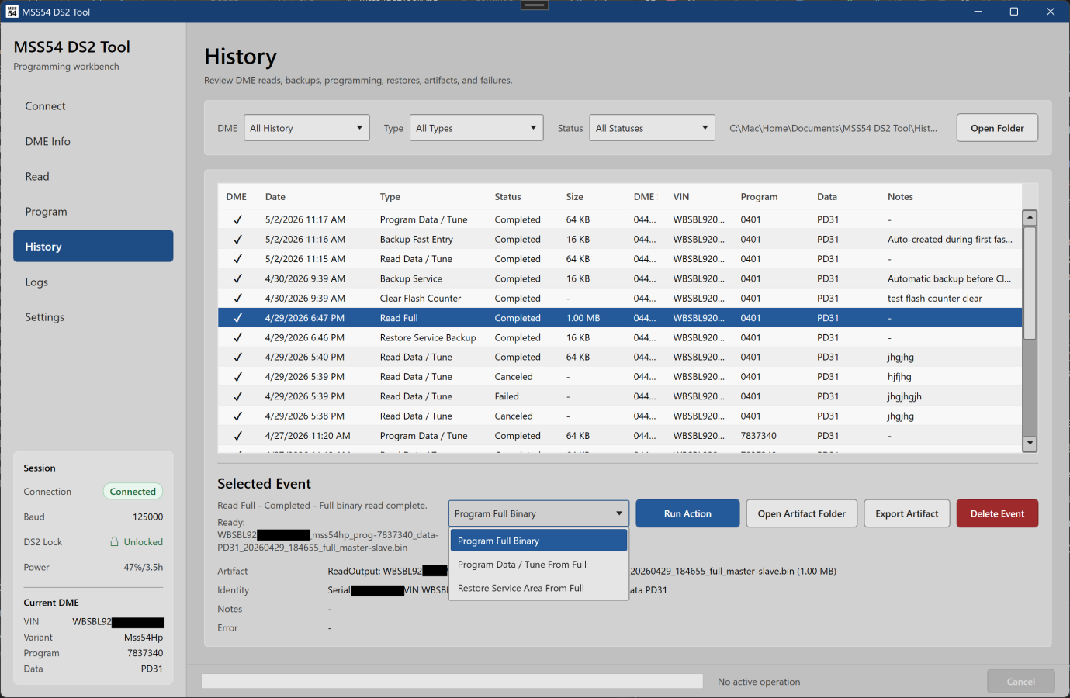The height and width of the screenshot is (698, 1070).
Task: Click the "hjfjhg" note cell
Action: pyautogui.click(x=900, y=377)
